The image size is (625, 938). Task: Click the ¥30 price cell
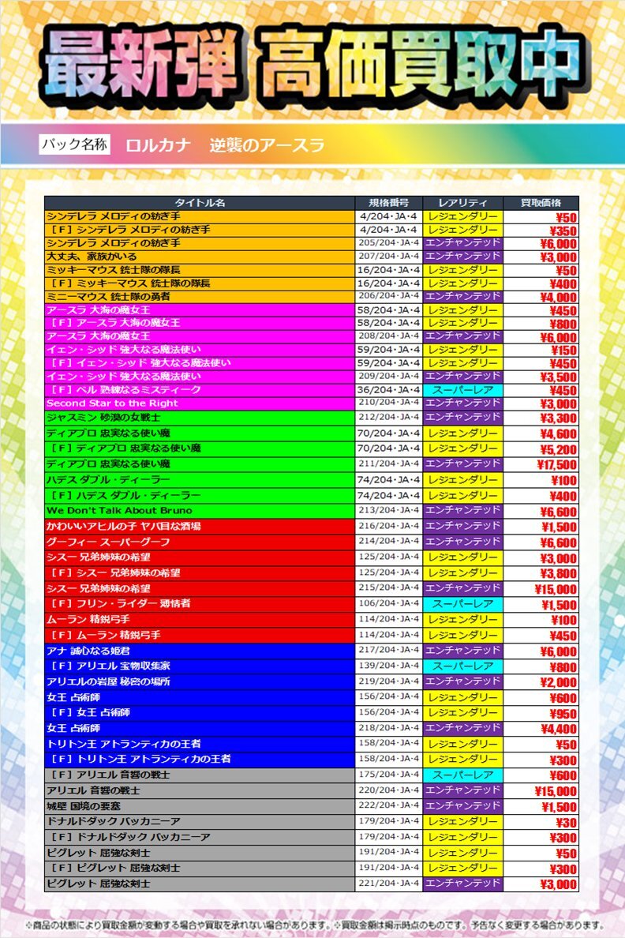tap(541, 821)
